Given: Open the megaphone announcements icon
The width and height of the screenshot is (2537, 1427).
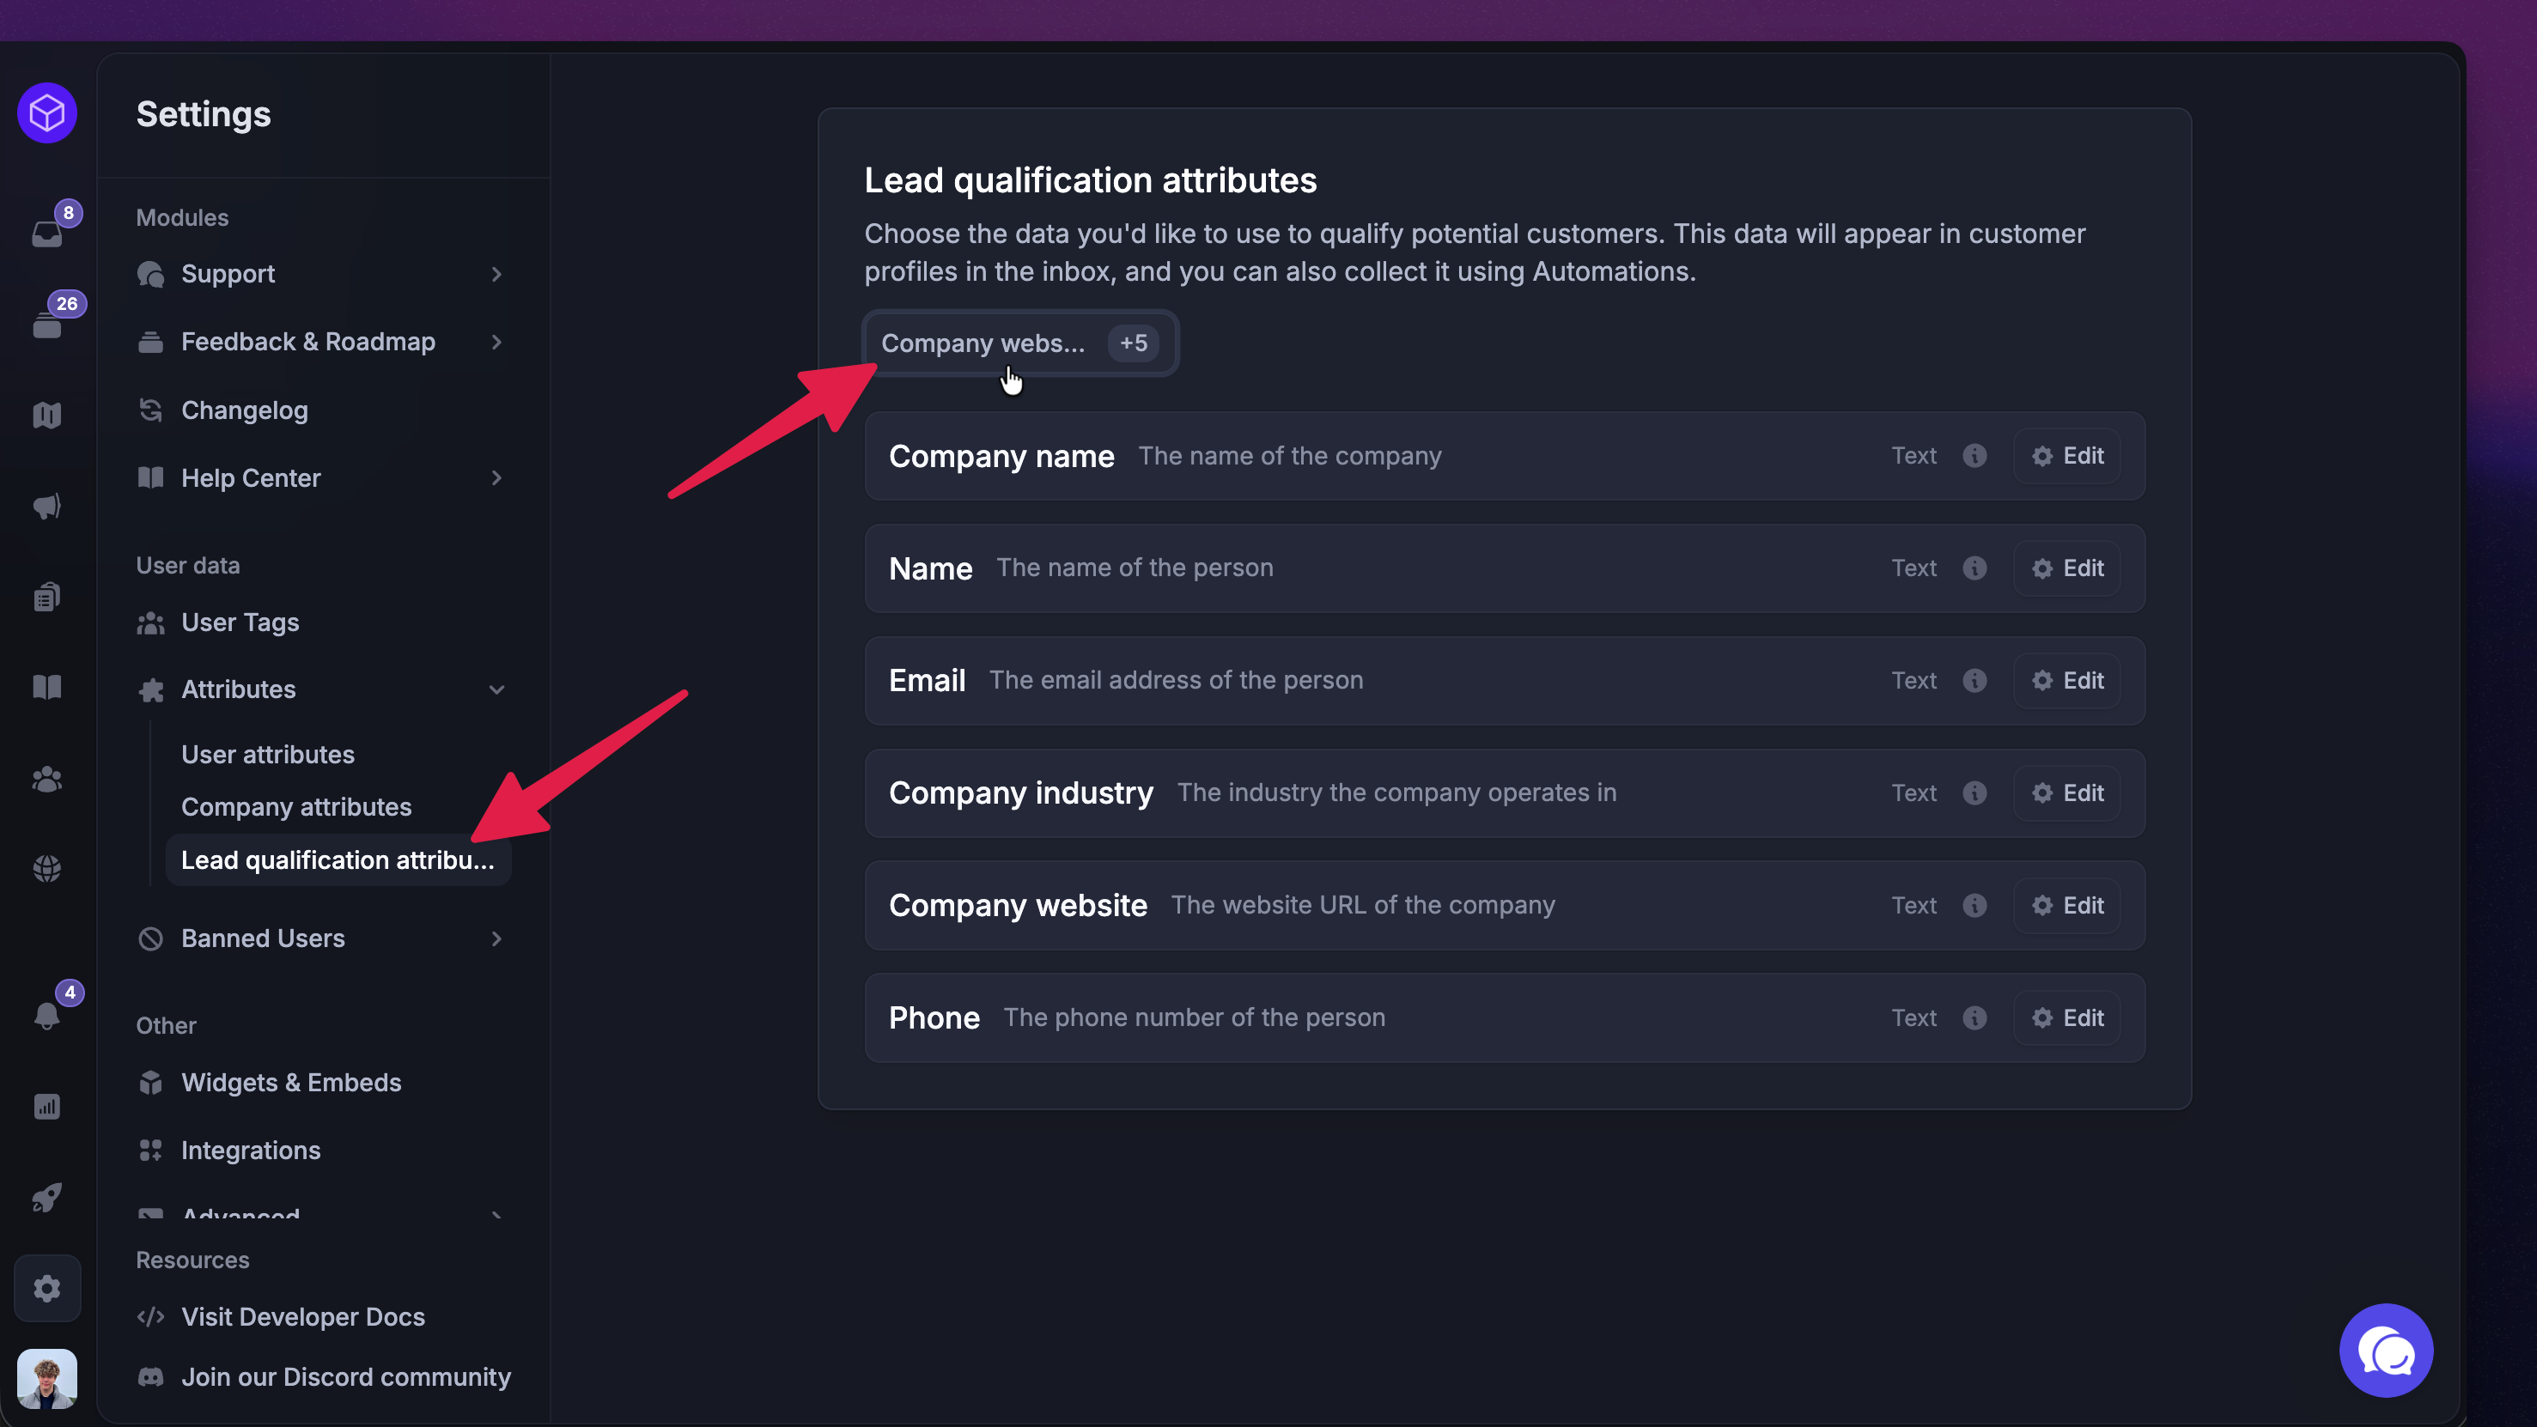Looking at the screenshot, I should (46, 507).
